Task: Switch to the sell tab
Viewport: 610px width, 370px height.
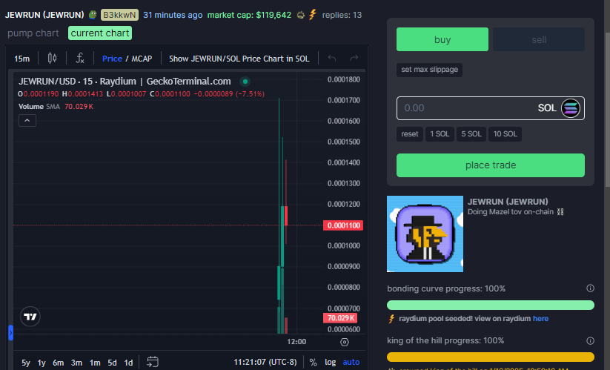Action: (x=539, y=39)
